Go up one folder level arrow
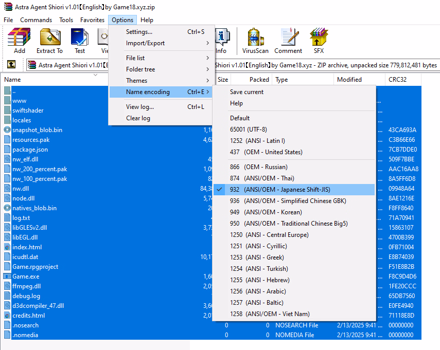Screen dimensions: 440x350 pyautogui.click(x=11, y=64)
